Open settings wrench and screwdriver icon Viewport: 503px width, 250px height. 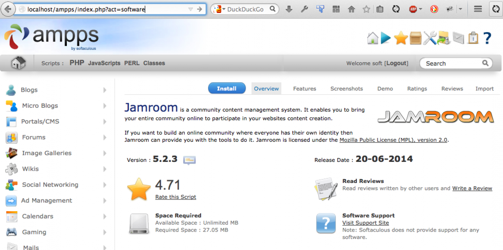point(430,38)
